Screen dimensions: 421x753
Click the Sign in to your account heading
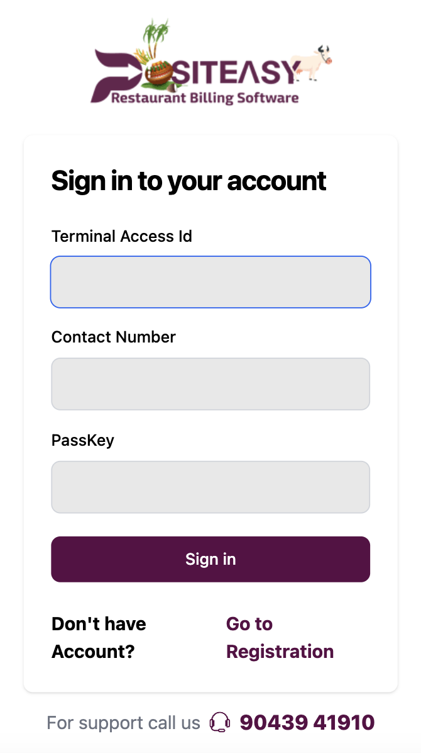point(189,181)
